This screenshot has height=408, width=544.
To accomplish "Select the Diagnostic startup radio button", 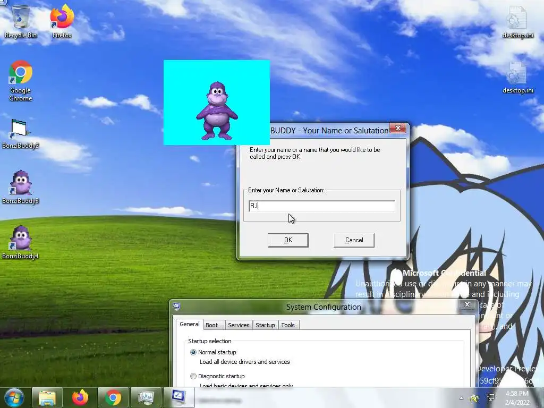I will tap(193, 376).
